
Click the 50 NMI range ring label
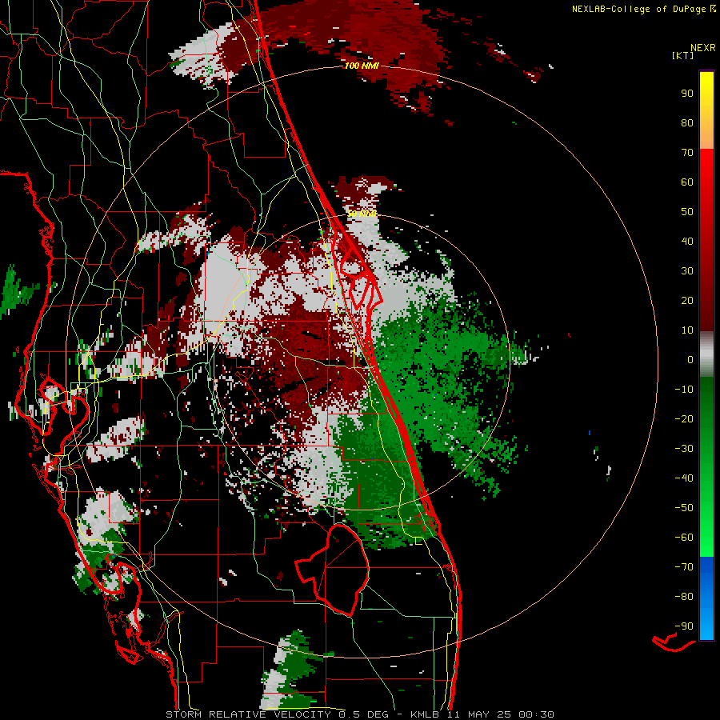tap(362, 214)
